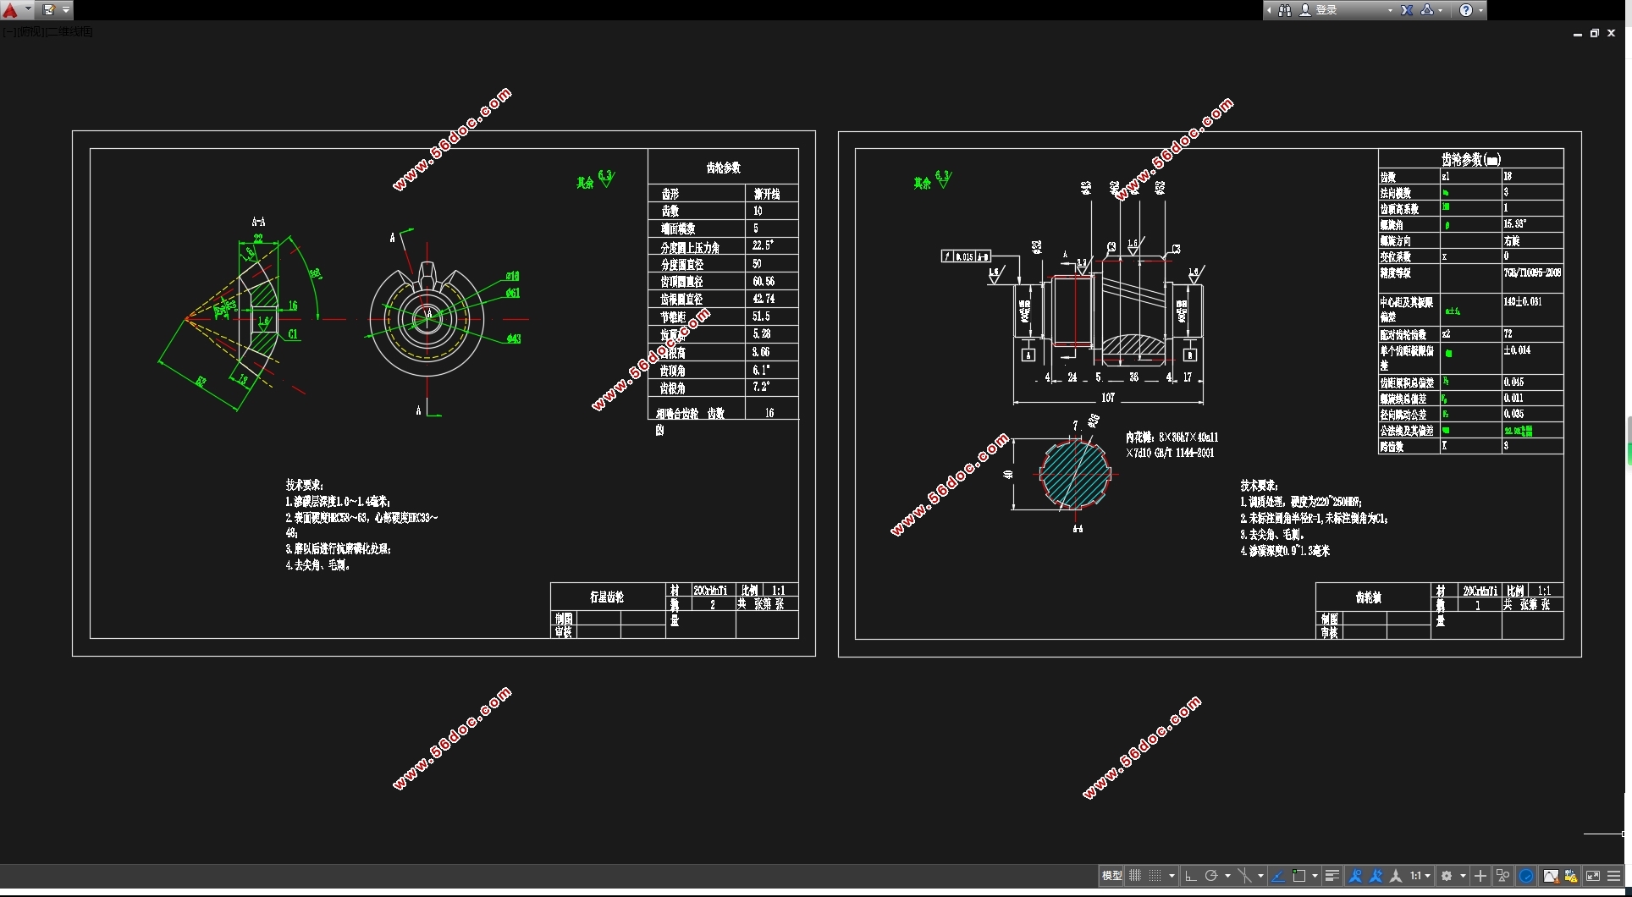Click the 技术要求 text in left sheet

pos(304,485)
